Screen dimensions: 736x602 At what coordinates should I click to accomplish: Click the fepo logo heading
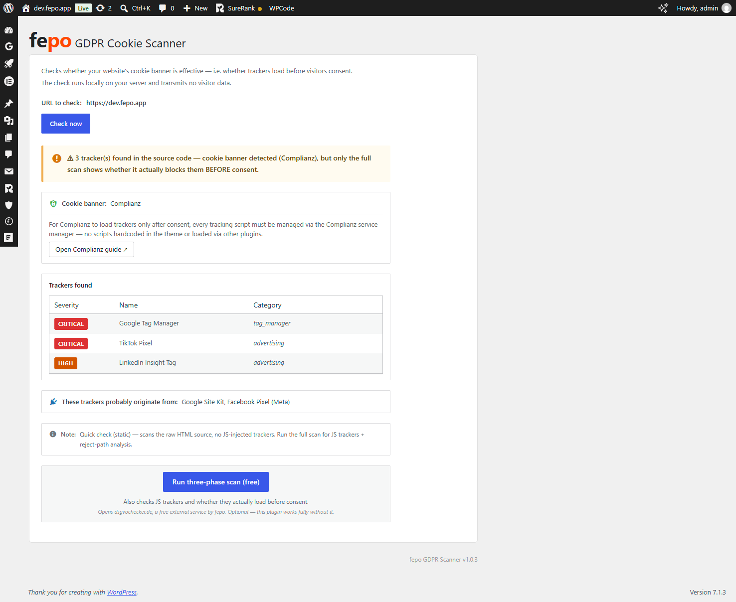(x=50, y=40)
